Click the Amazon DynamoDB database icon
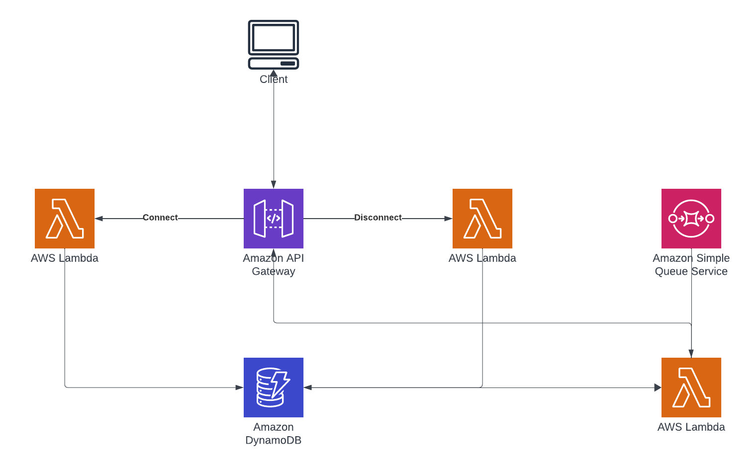756x464 pixels. click(274, 387)
